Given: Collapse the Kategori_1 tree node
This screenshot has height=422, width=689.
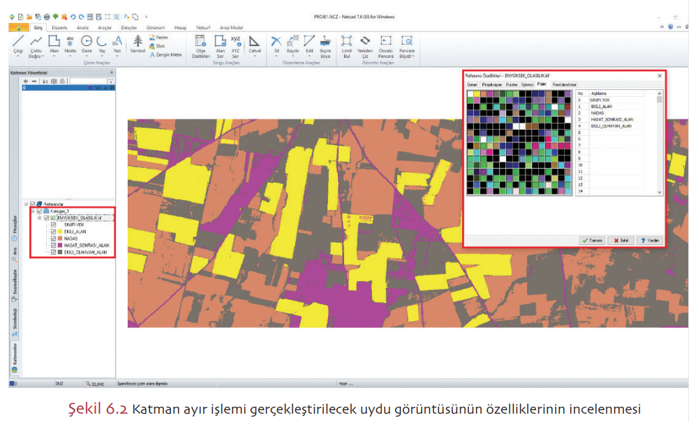Looking at the screenshot, I should click(x=33, y=211).
